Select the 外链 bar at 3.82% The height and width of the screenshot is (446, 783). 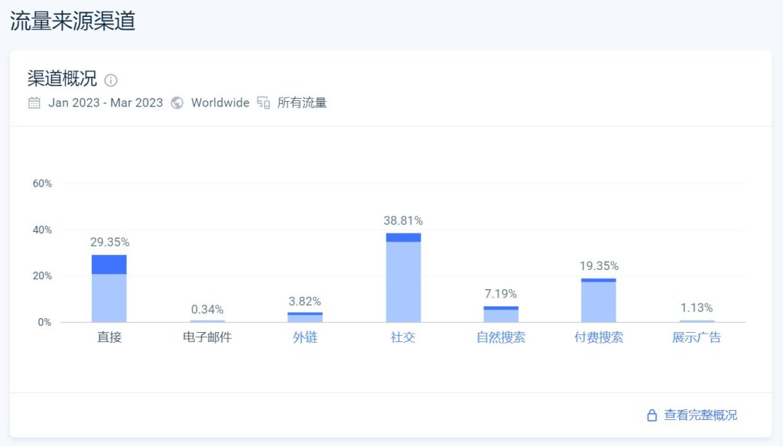(x=304, y=317)
